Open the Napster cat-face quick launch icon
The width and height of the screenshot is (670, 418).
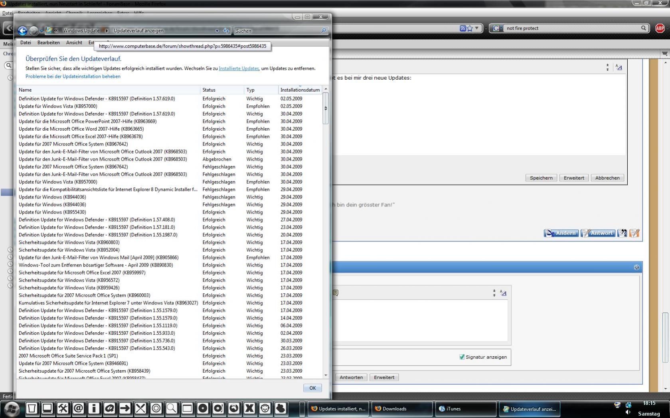[265, 408]
